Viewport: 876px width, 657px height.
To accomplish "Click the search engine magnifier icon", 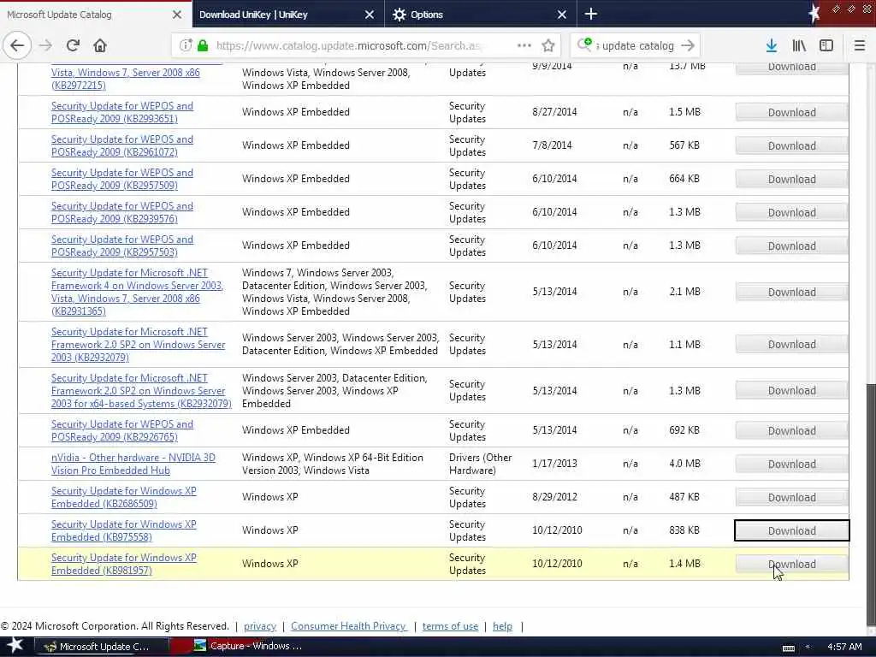I will [x=584, y=44].
